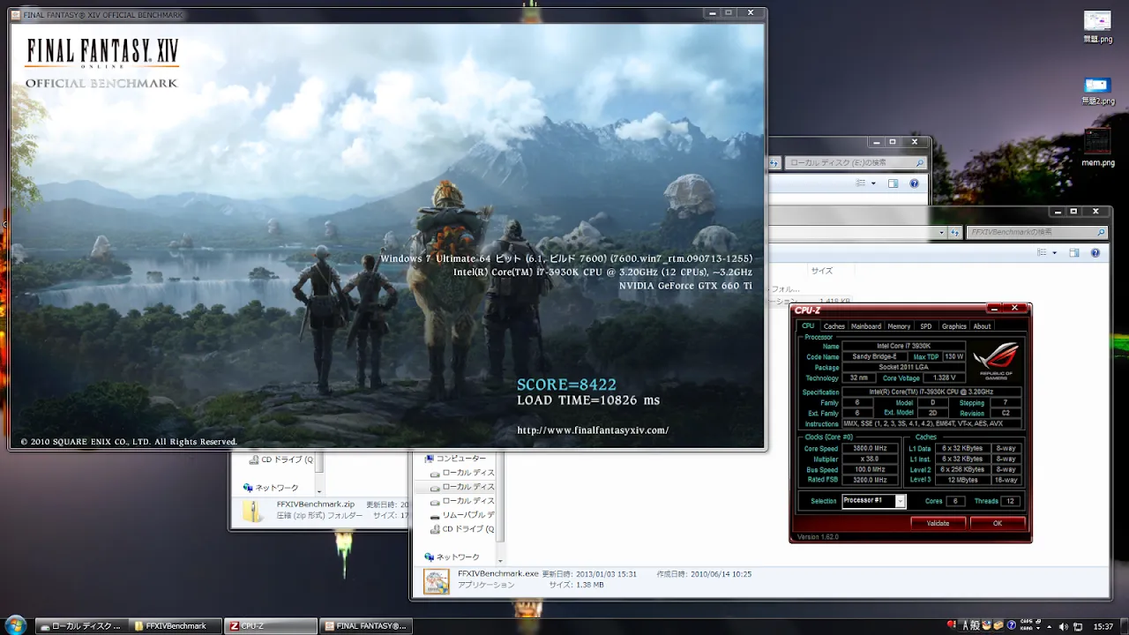Open address bar history dropdown in FFXIVBenchmark window
The height and width of the screenshot is (635, 1129).
942,233
